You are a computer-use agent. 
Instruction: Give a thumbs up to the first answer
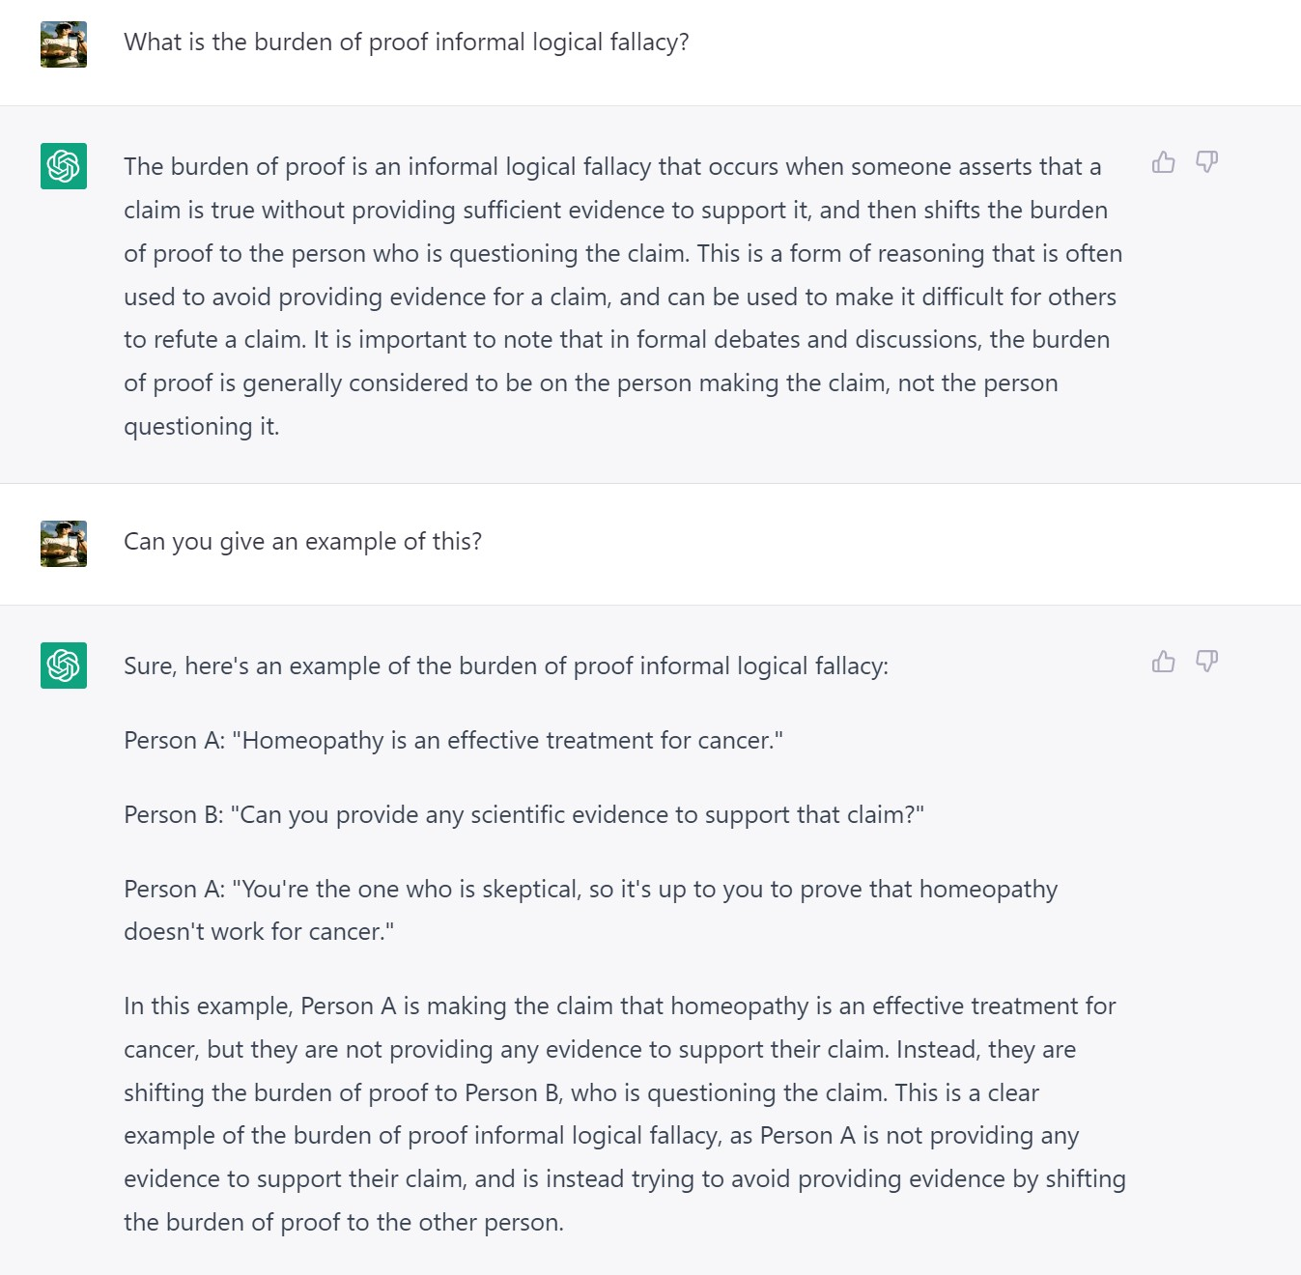1164,162
